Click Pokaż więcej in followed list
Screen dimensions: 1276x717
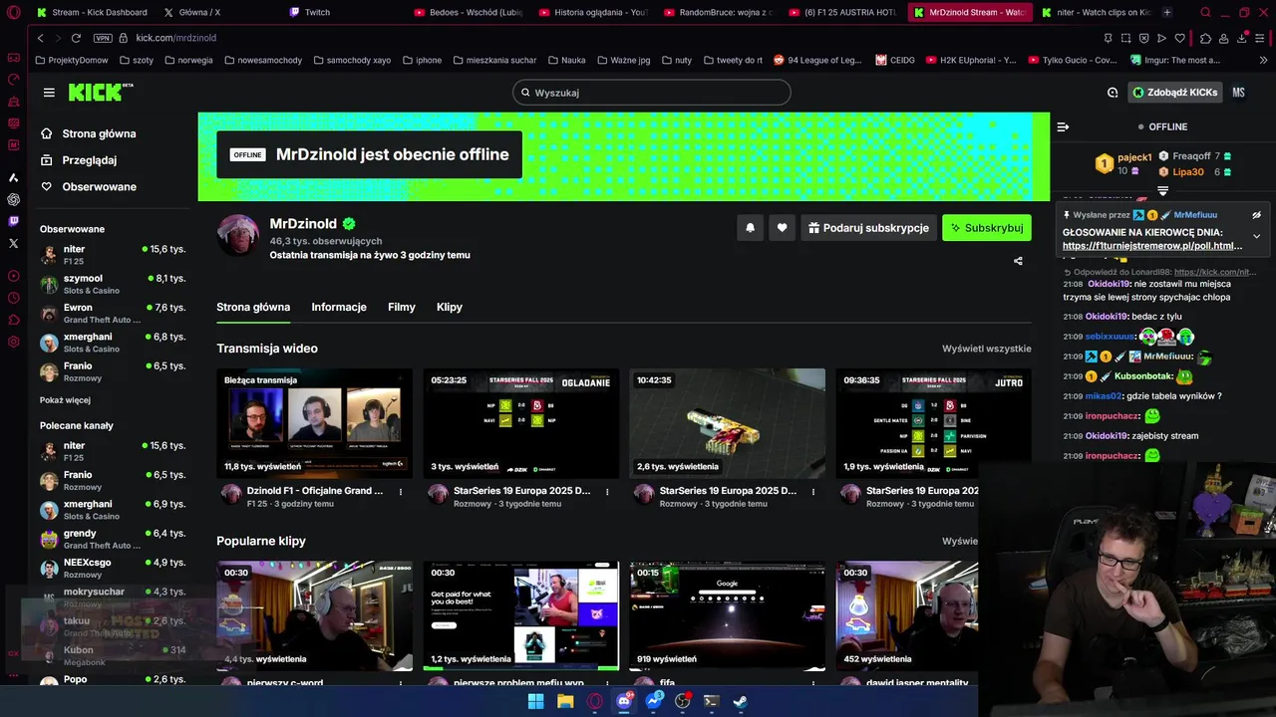click(x=65, y=400)
